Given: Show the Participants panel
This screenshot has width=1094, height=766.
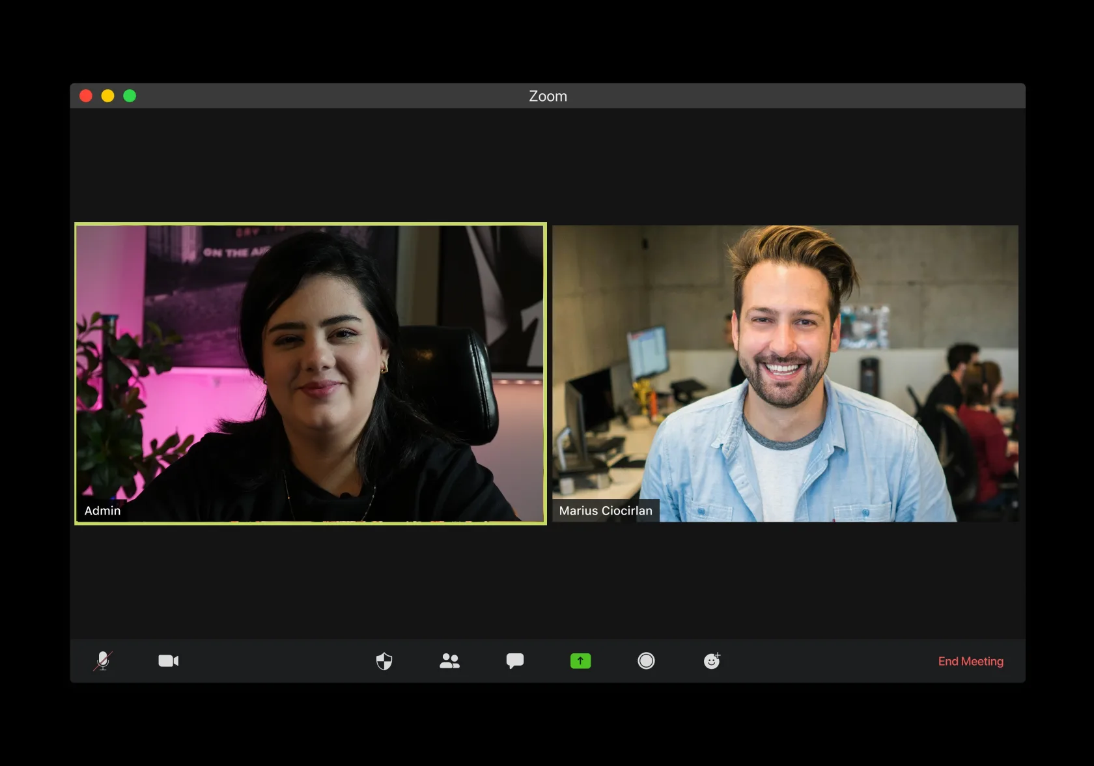Looking at the screenshot, I should click(x=449, y=661).
